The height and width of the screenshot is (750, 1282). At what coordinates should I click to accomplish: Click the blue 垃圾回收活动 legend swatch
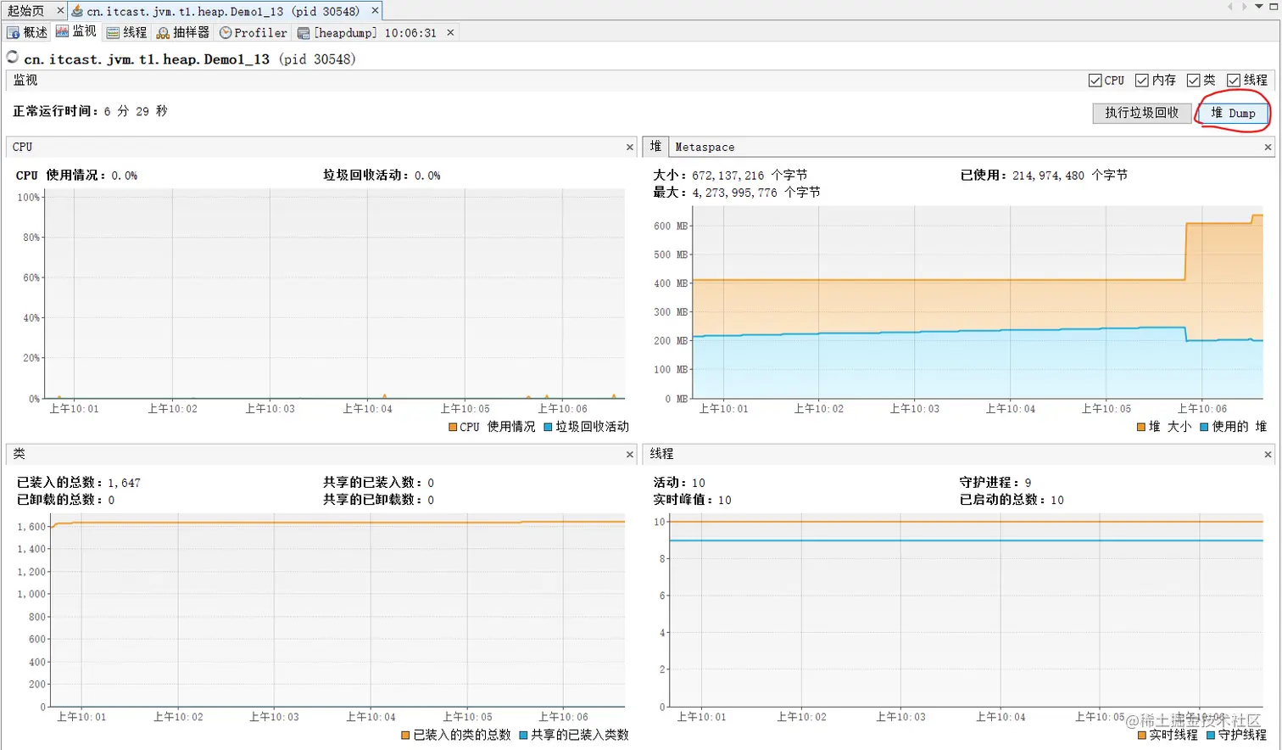pyautogui.click(x=548, y=428)
